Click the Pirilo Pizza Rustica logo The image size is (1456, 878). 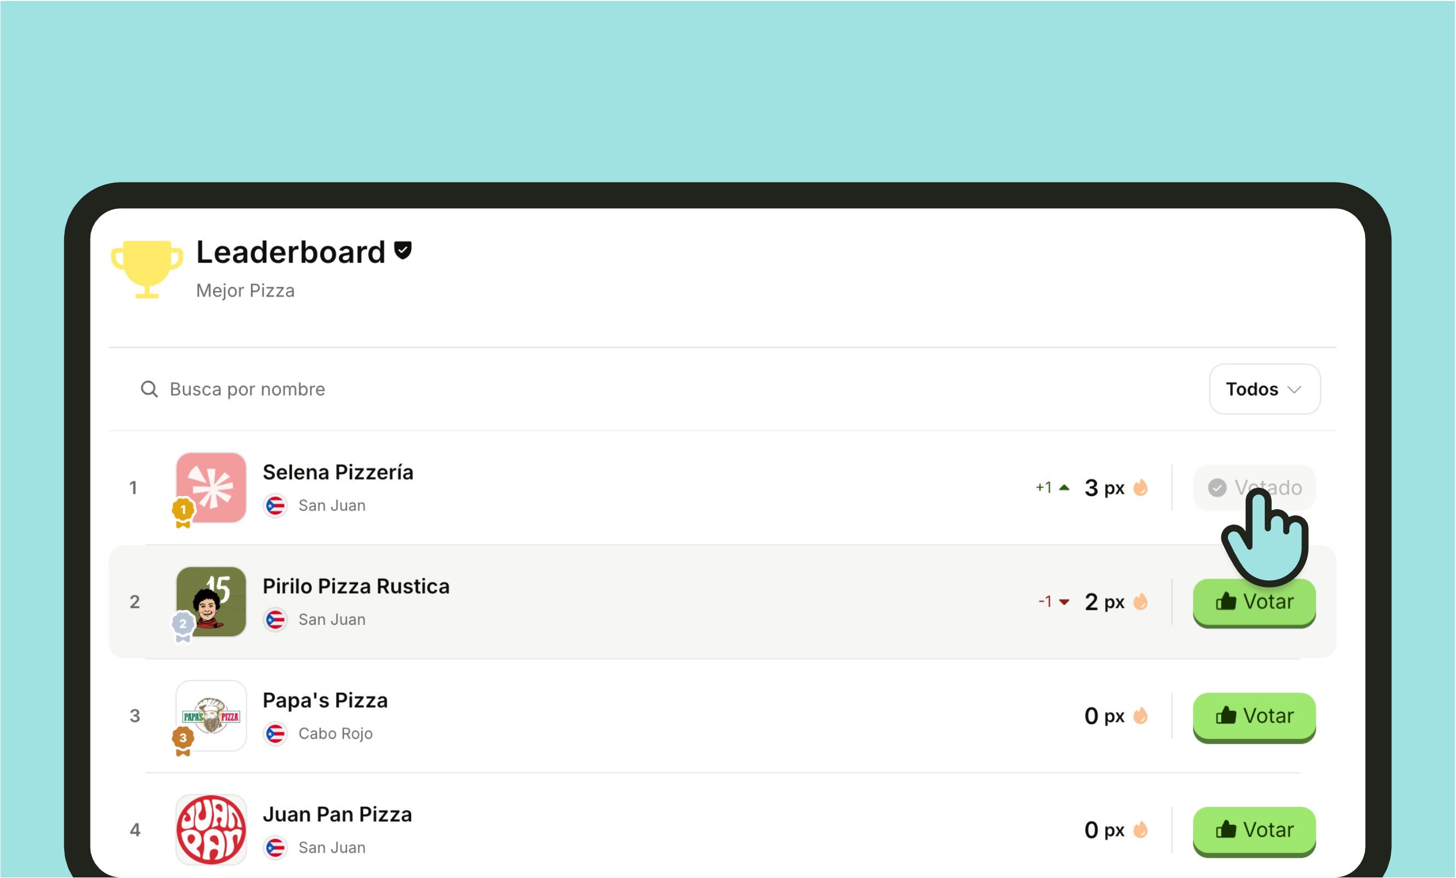(x=211, y=601)
